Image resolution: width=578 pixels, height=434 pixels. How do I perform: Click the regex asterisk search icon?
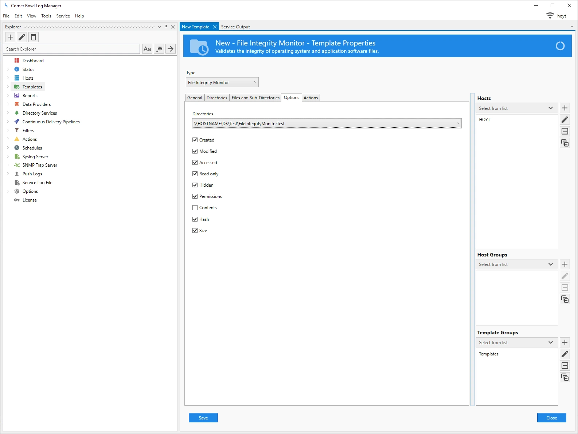[x=159, y=49]
